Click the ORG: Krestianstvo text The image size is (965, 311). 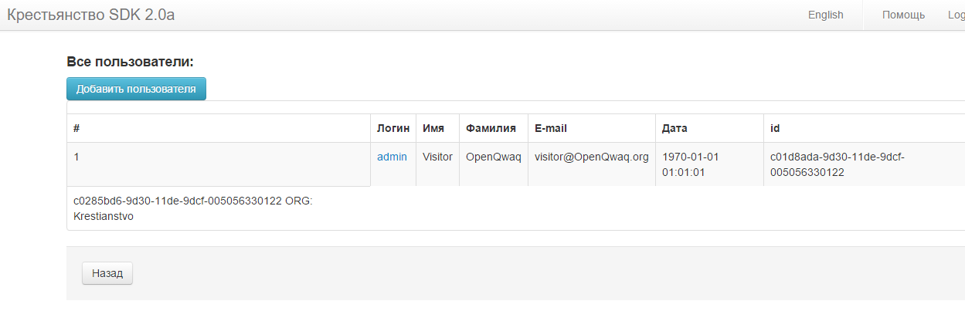(x=192, y=208)
